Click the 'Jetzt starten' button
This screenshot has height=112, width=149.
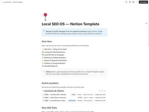[143, 2]
